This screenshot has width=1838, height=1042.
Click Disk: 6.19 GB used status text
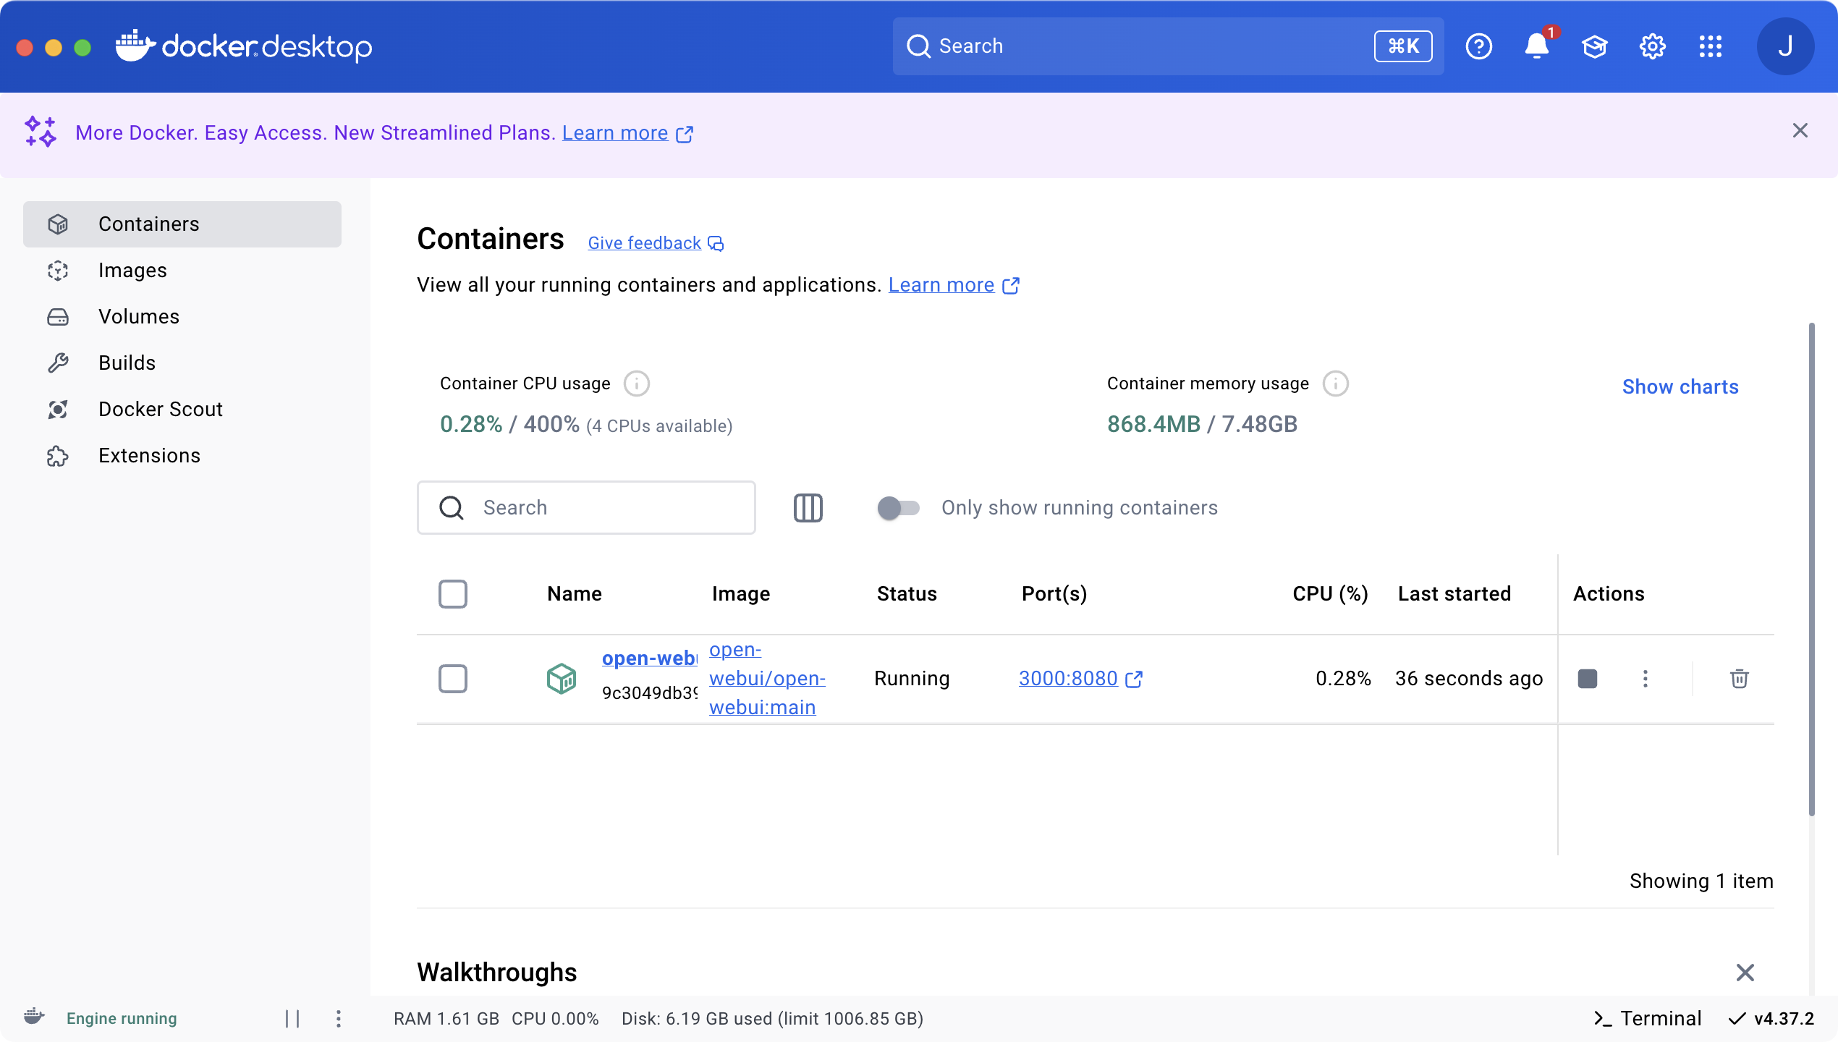click(772, 1019)
